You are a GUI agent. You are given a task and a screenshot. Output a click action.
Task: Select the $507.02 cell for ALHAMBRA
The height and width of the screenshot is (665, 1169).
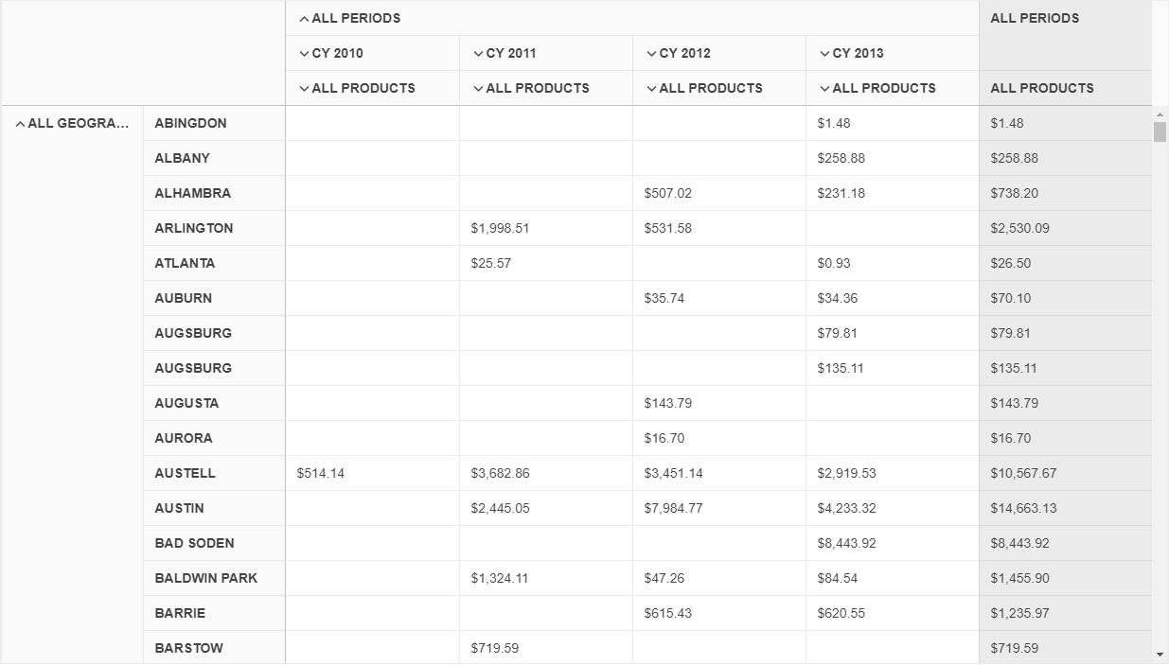666,193
